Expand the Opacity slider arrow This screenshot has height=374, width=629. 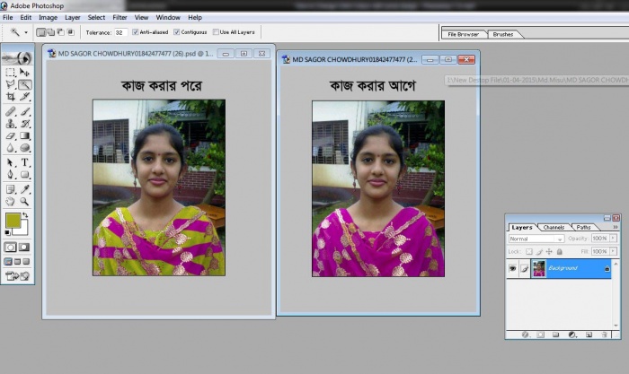coord(612,239)
